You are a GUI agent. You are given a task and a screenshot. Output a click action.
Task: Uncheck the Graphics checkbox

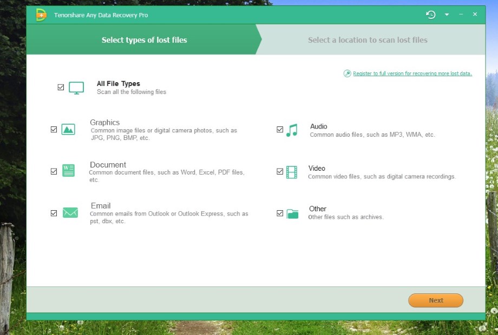tap(54, 130)
